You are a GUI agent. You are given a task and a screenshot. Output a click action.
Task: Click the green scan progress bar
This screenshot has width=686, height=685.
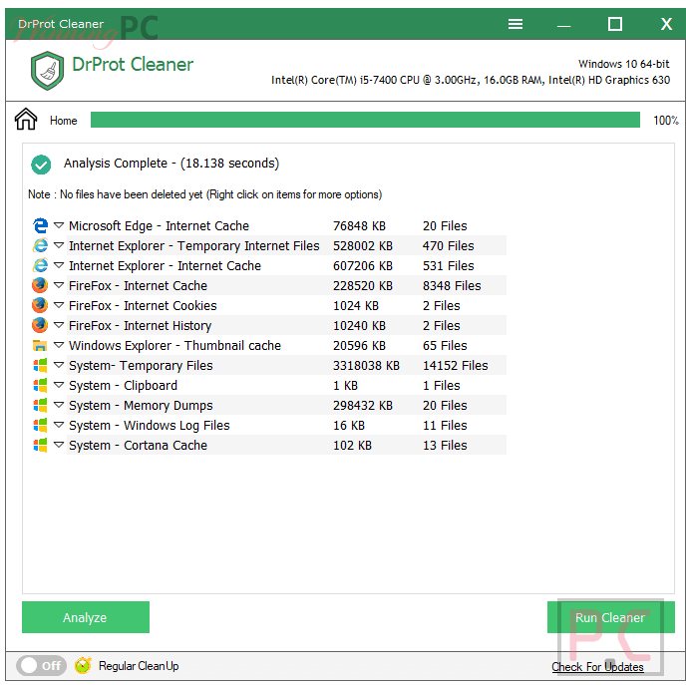[365, 120]
